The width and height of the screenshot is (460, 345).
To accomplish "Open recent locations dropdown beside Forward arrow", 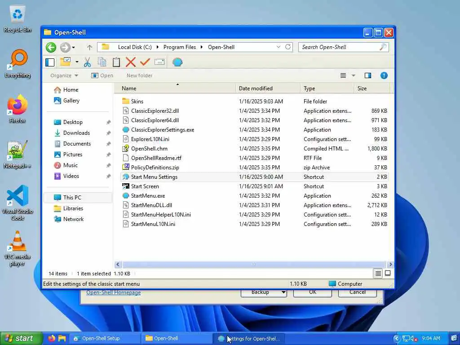I will click(73, 47).
